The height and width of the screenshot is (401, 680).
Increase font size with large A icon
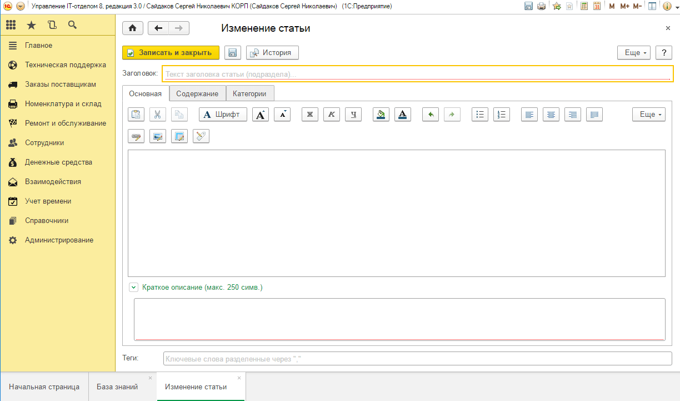261,115
